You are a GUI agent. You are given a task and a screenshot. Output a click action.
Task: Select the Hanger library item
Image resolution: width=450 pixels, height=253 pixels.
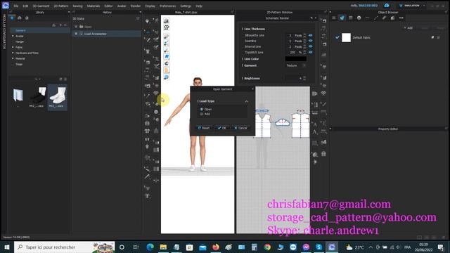coord(20,41)
